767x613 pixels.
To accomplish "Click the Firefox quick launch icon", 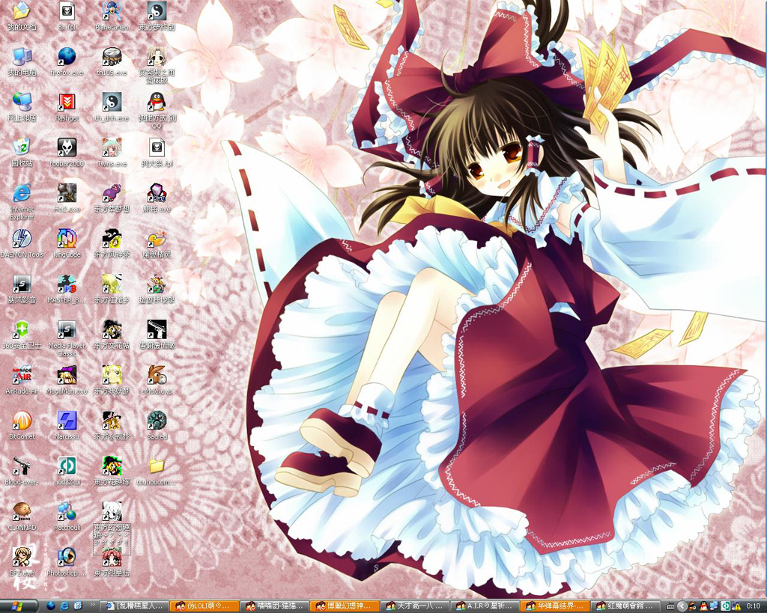I will (51, 606).
